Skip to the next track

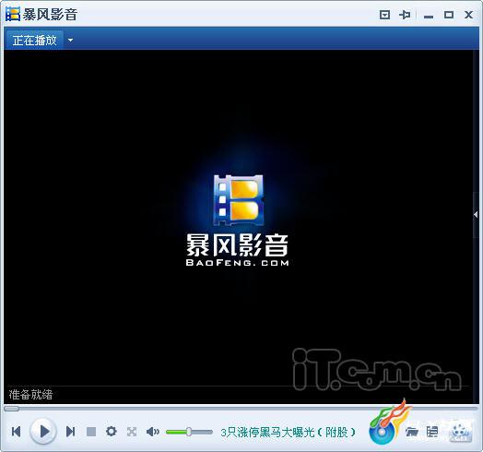pos(71,432)
